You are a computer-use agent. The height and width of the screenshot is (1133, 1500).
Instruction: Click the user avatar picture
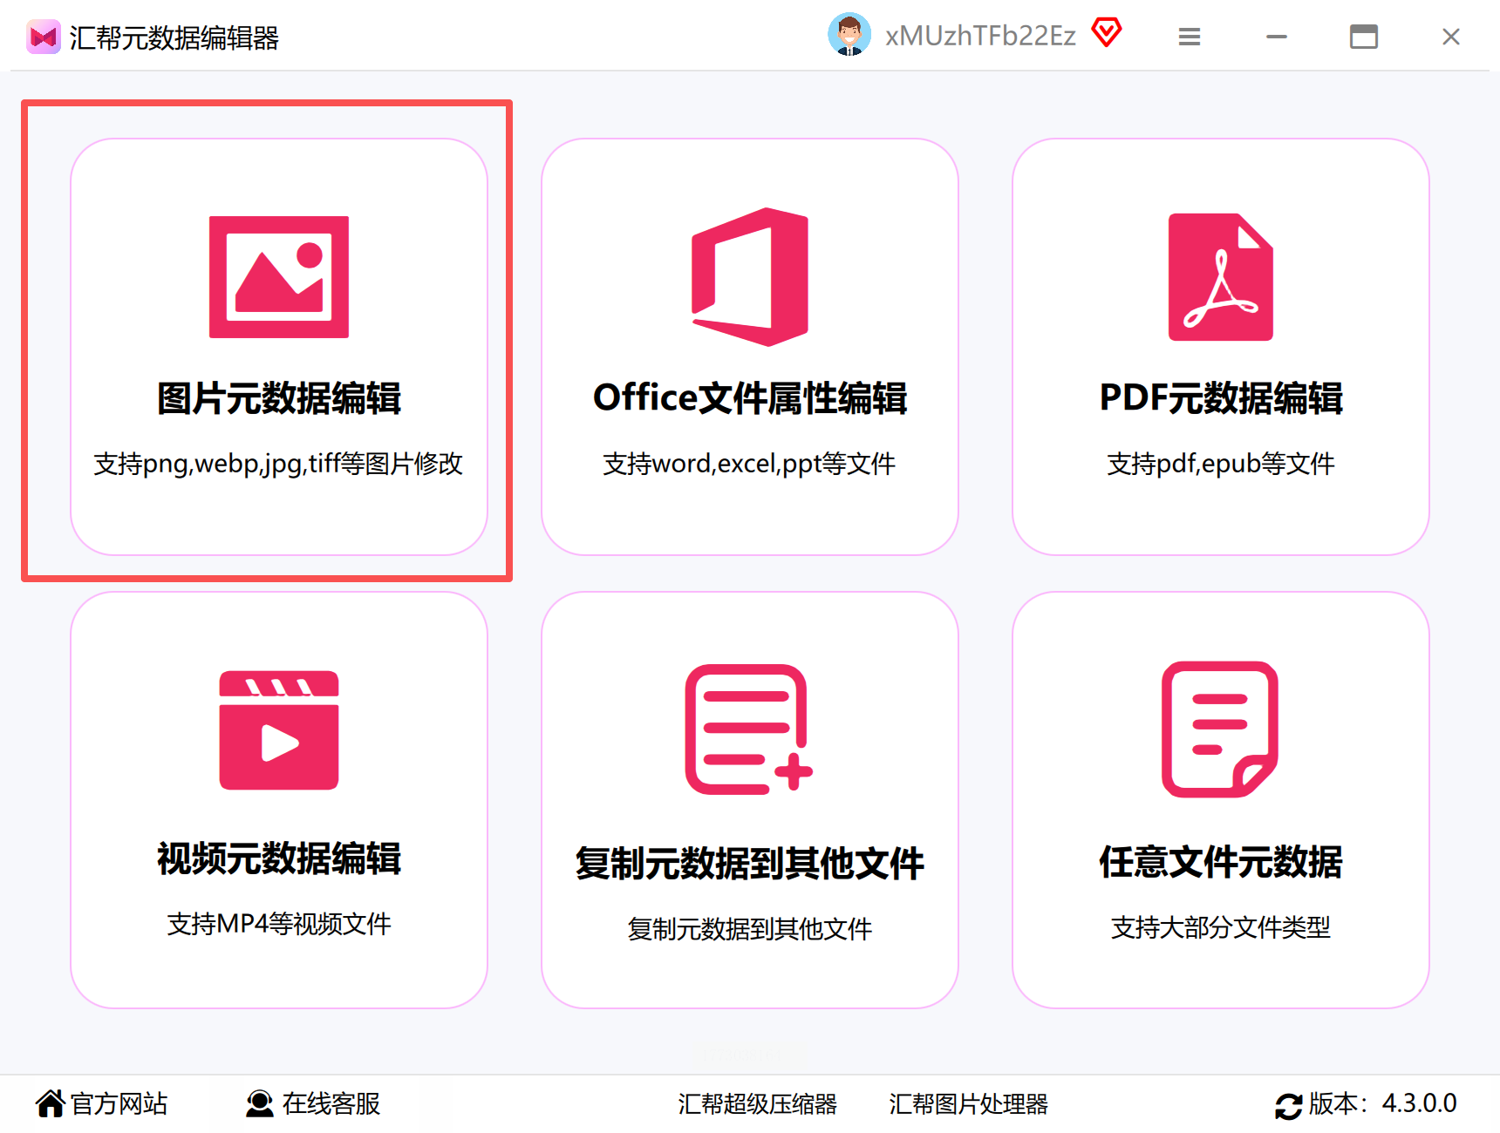point(849,35)
